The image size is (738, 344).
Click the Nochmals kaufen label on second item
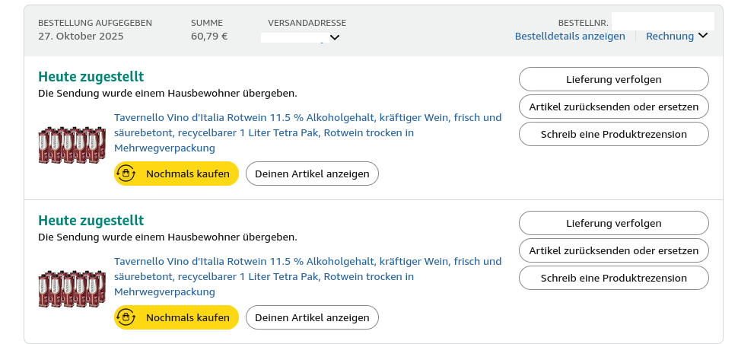pyautogui.click(x=188, y=317)
